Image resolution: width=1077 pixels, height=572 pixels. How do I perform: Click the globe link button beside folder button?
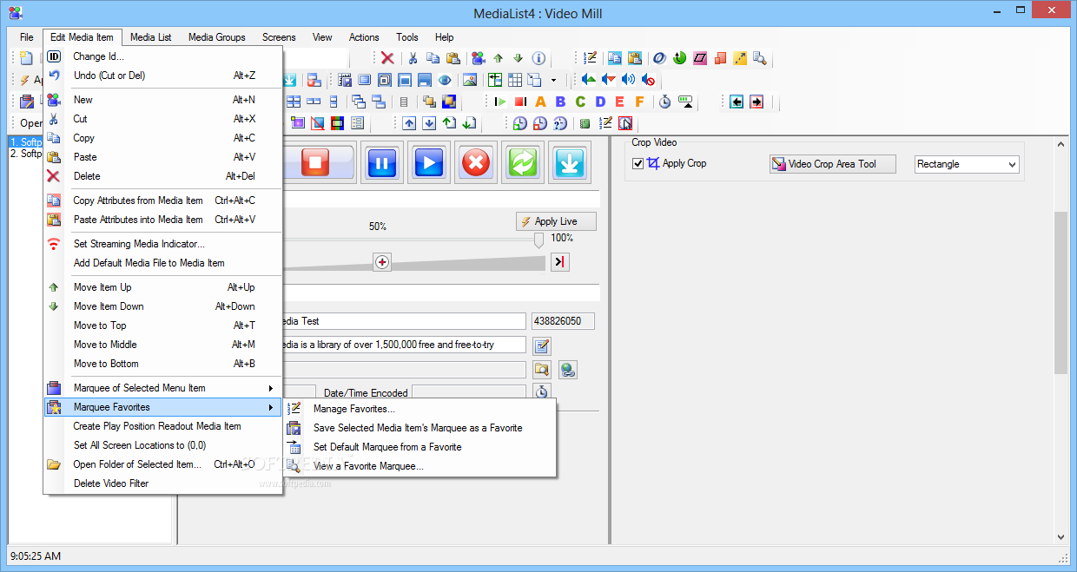(568, 371)
